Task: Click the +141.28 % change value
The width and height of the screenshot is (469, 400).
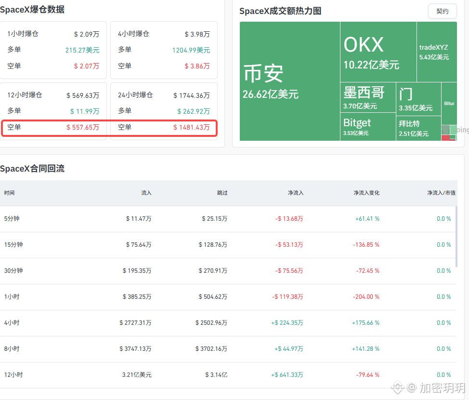Action: tap(365, 349)
